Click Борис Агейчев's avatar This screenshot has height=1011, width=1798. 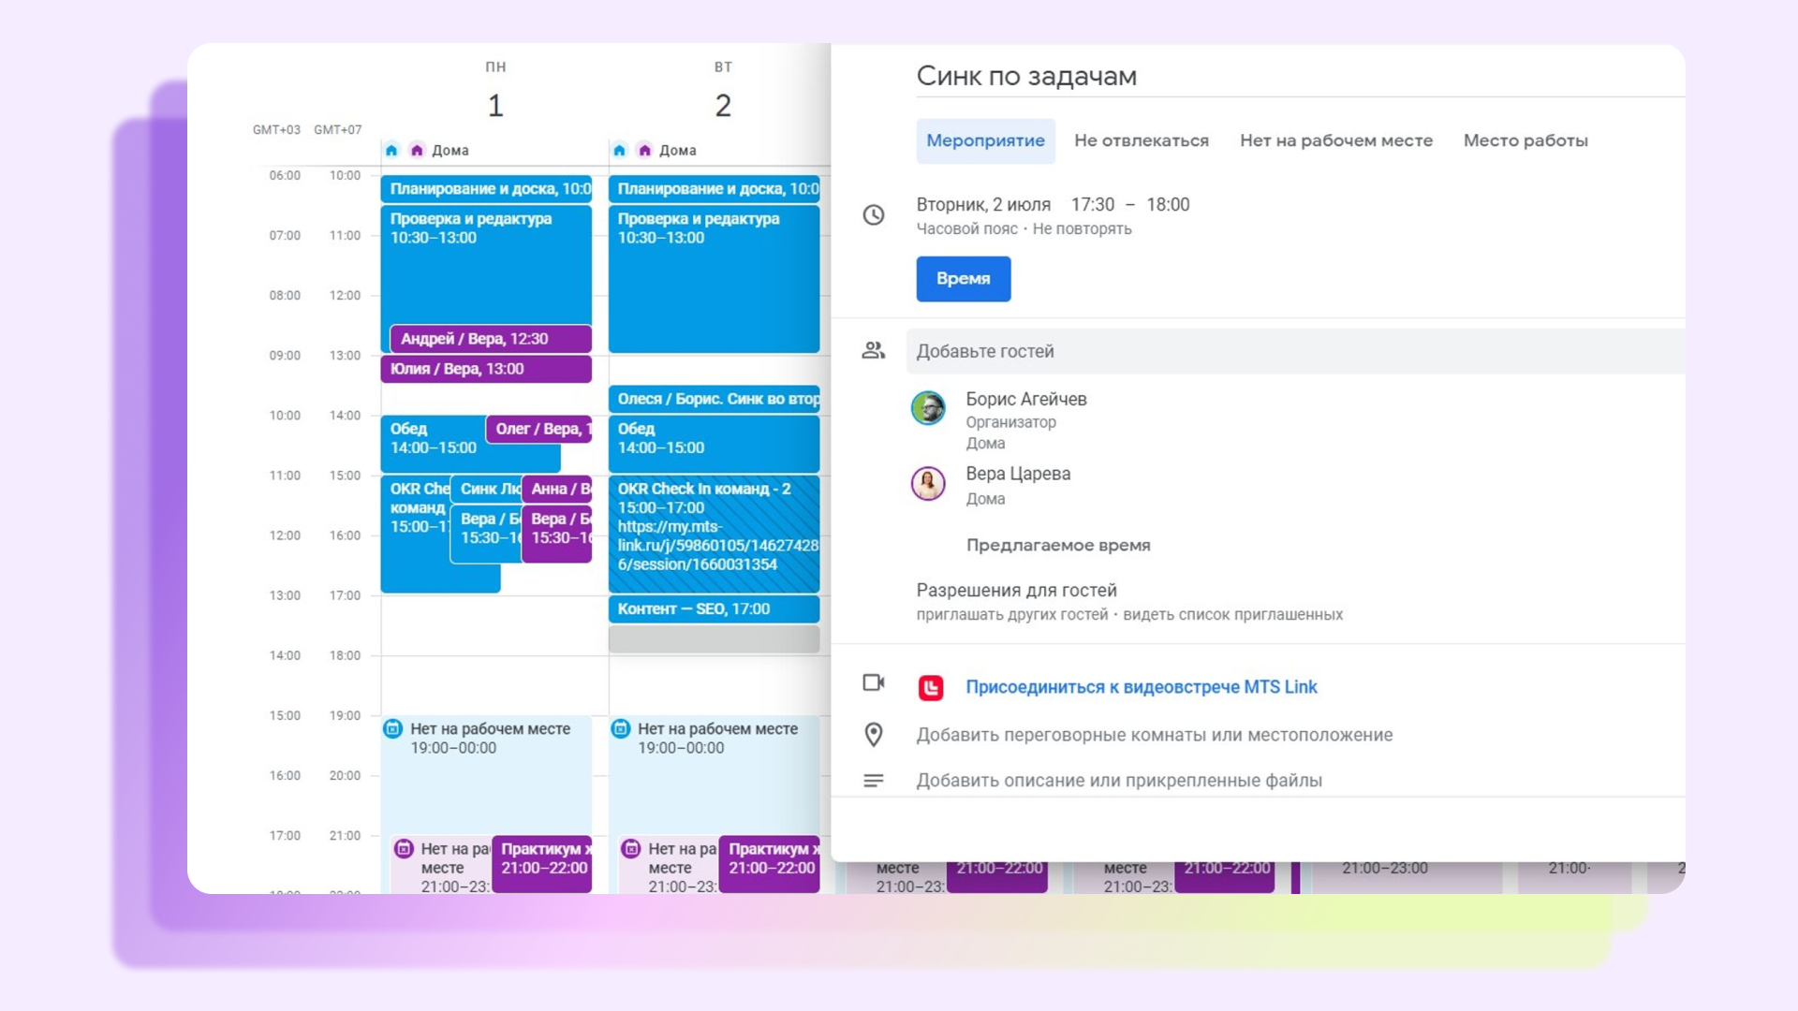[x=928, y=408]
